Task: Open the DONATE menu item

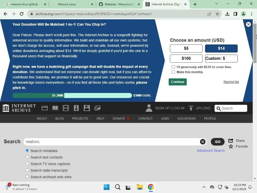Action: coord(121,119)
